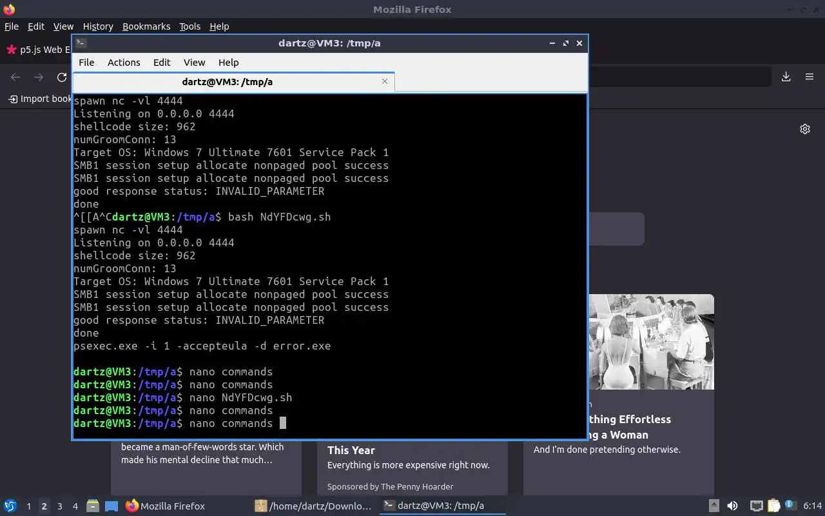Screen dimensions: 825x516
Task: Click the Firefox logo in title bar
Action: (x=9, y=9)
